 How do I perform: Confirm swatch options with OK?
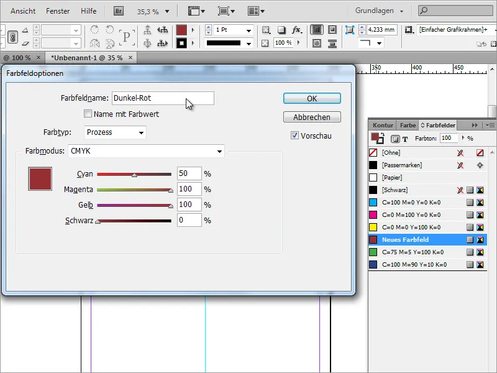point(311,98)
